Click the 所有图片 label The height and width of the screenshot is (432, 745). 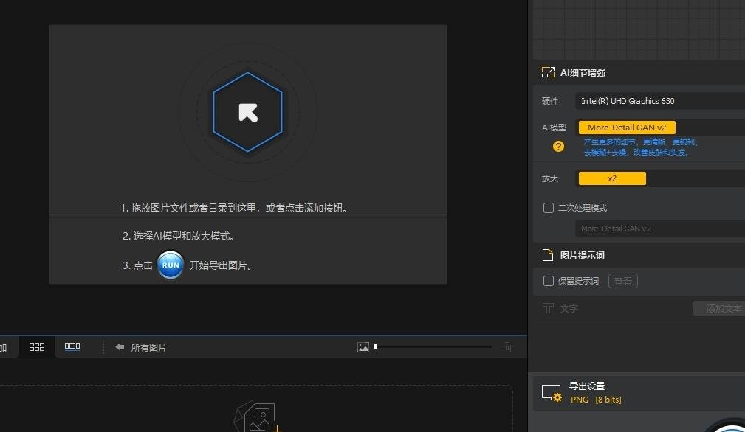[x=148, y=348]
